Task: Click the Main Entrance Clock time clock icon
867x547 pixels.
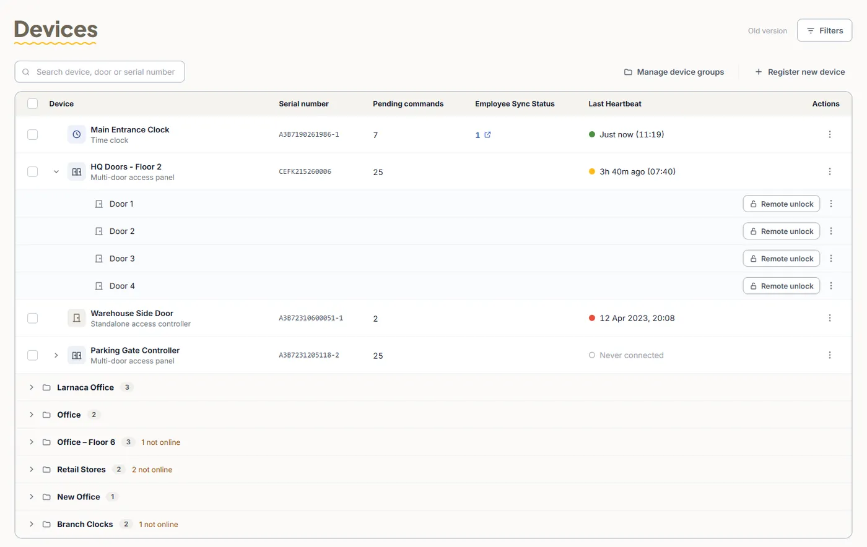Action: 77,134
